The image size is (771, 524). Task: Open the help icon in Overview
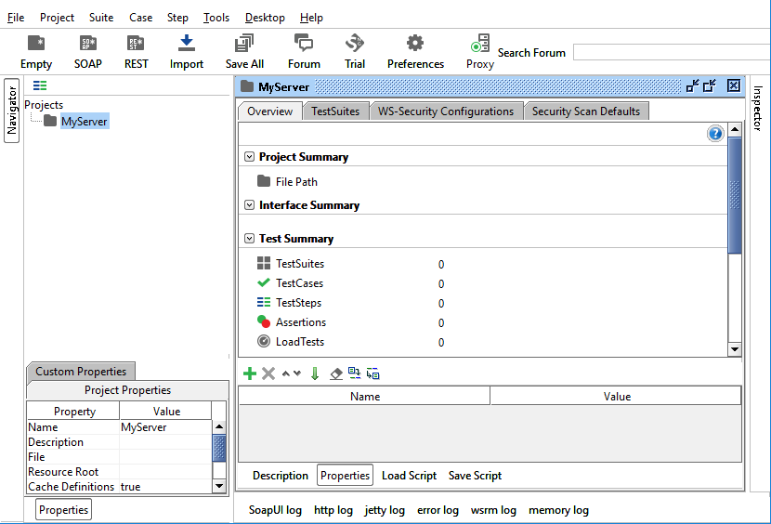[715, 134]
